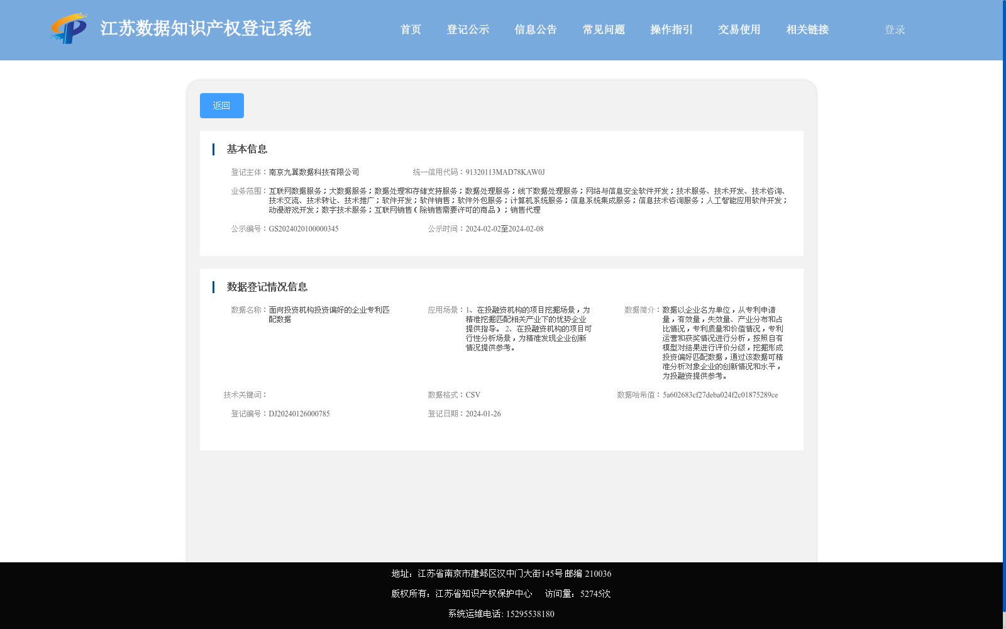Select data name 面向投资机构投资偏好的企业专利匹配数据

(329, 314)
